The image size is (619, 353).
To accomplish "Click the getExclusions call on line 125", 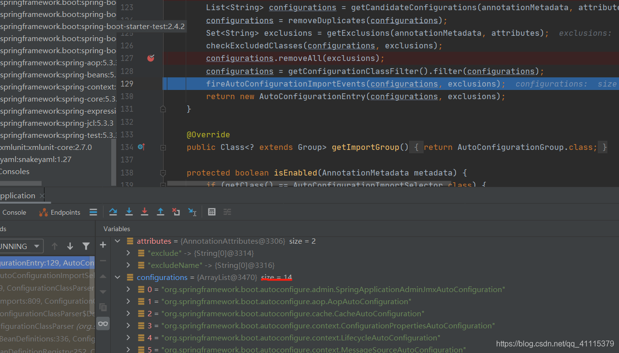I will (x=358, y=33).
